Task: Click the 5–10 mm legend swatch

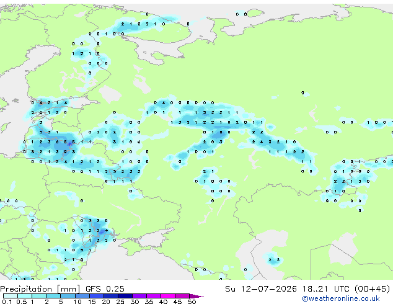Action: coord(68,296)
